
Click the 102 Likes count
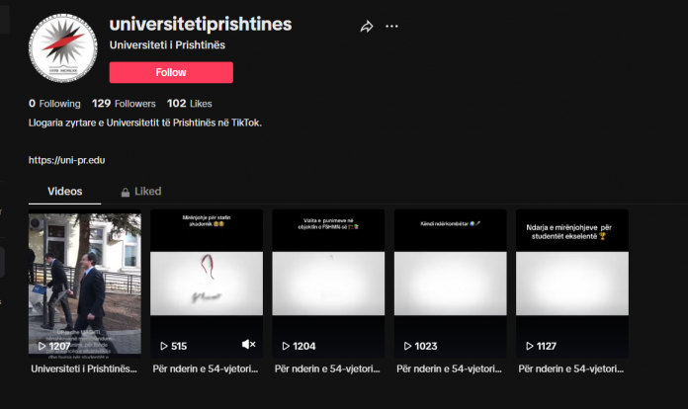coord(189,104)
